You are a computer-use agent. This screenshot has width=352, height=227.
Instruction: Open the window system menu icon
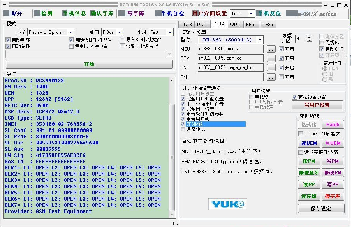5,5
